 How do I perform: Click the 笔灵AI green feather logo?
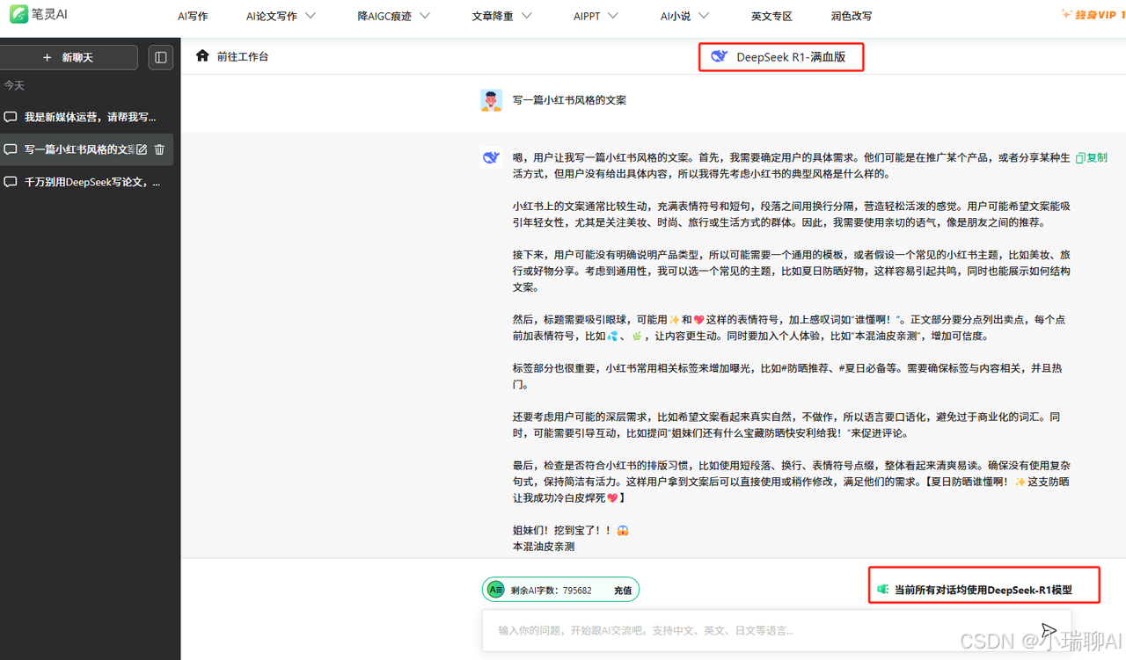click(18, 15)
